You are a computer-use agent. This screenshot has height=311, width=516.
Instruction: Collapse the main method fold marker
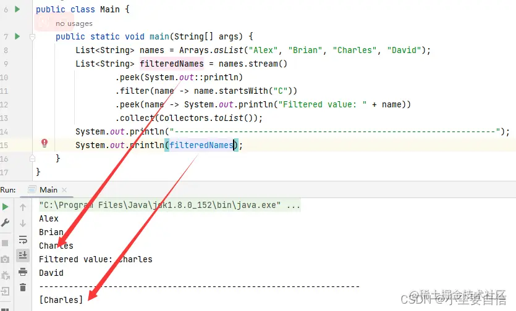32,36
